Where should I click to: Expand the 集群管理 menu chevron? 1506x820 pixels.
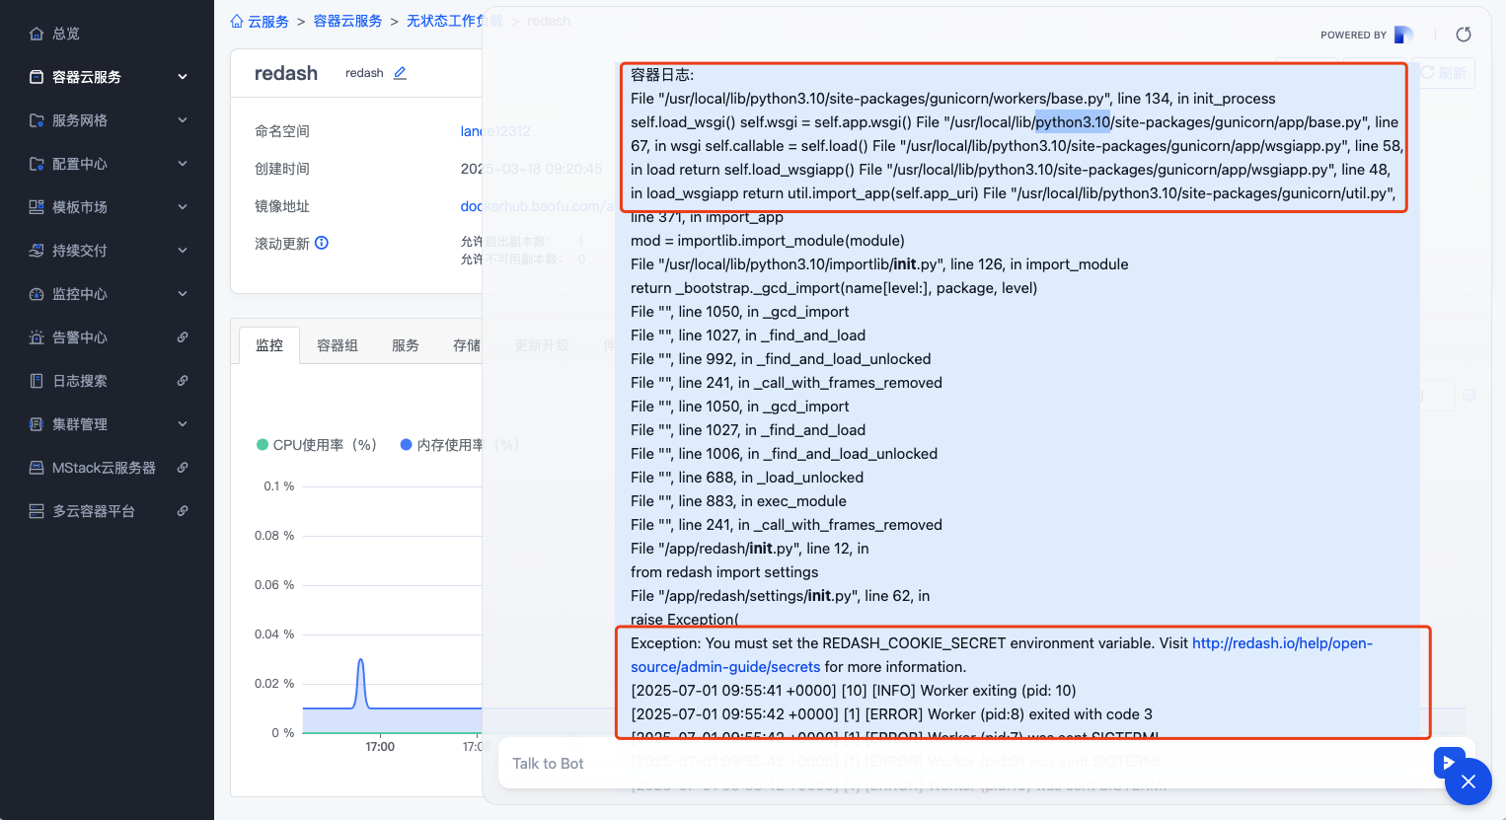[x=183, y=424]
